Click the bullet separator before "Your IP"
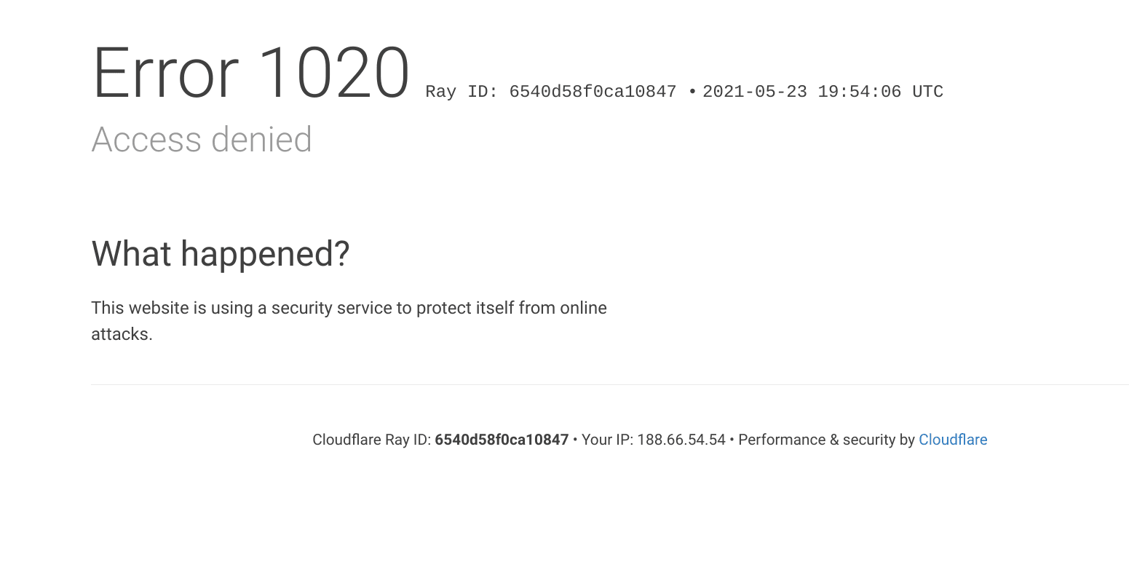The height and width of the screenshot is (567, 1129). pyautogui.click(x=575, y=440)
